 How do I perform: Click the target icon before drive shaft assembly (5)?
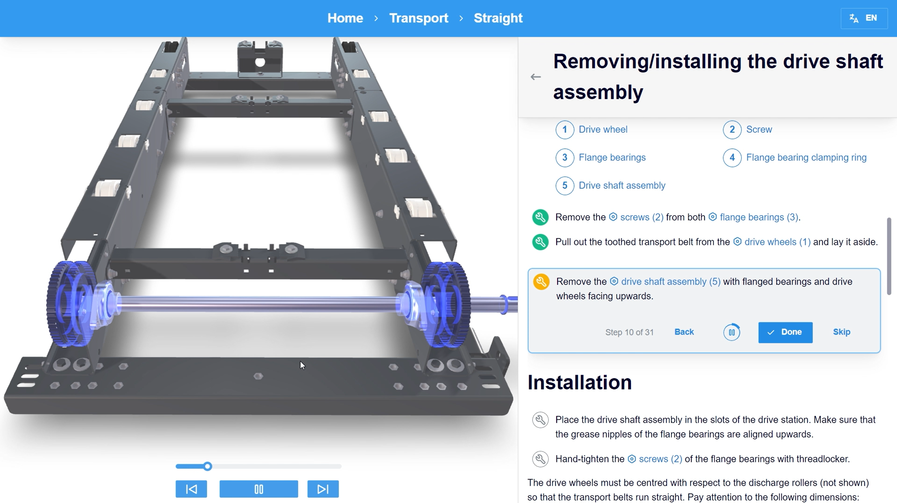(614, 281)
